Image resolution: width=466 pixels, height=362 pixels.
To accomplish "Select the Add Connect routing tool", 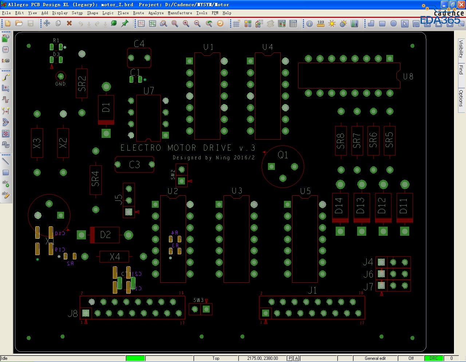I will [x=6, y=77].
